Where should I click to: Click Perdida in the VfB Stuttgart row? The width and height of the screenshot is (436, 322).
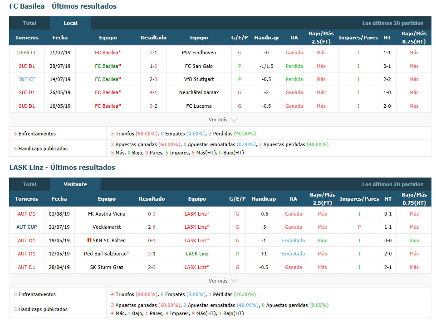[x=294, y=79]
